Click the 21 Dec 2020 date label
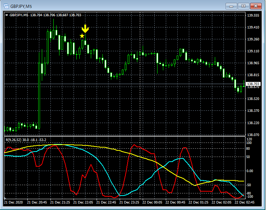The width and height of the screenshot is (266, 210). tap(13, 202)
